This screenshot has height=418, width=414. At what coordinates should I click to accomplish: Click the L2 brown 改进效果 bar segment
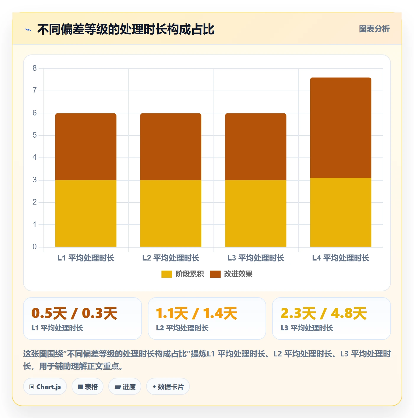(171, 147)
